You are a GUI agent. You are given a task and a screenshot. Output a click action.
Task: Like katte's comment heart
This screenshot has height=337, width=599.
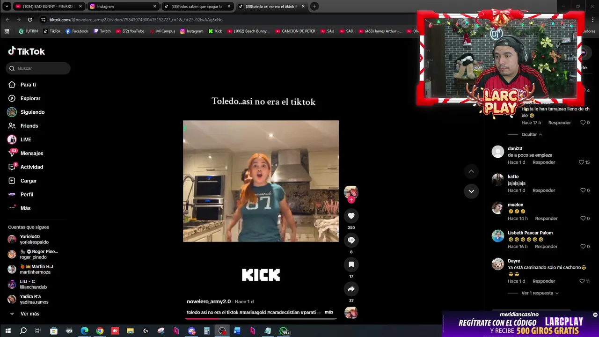(x=583, y=190)
